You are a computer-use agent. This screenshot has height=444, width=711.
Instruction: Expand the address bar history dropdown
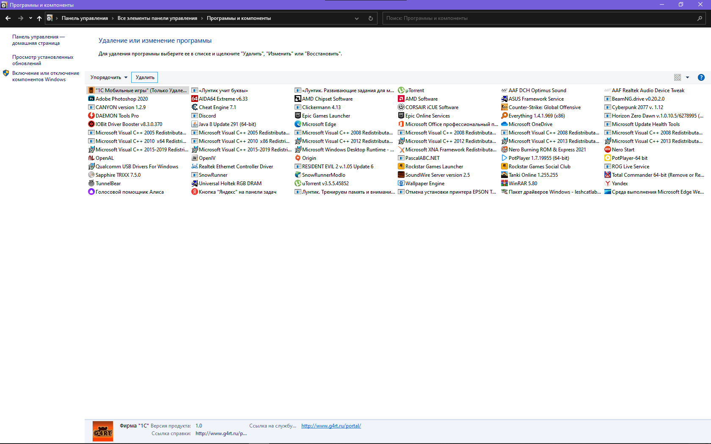[x=357, y=18]
